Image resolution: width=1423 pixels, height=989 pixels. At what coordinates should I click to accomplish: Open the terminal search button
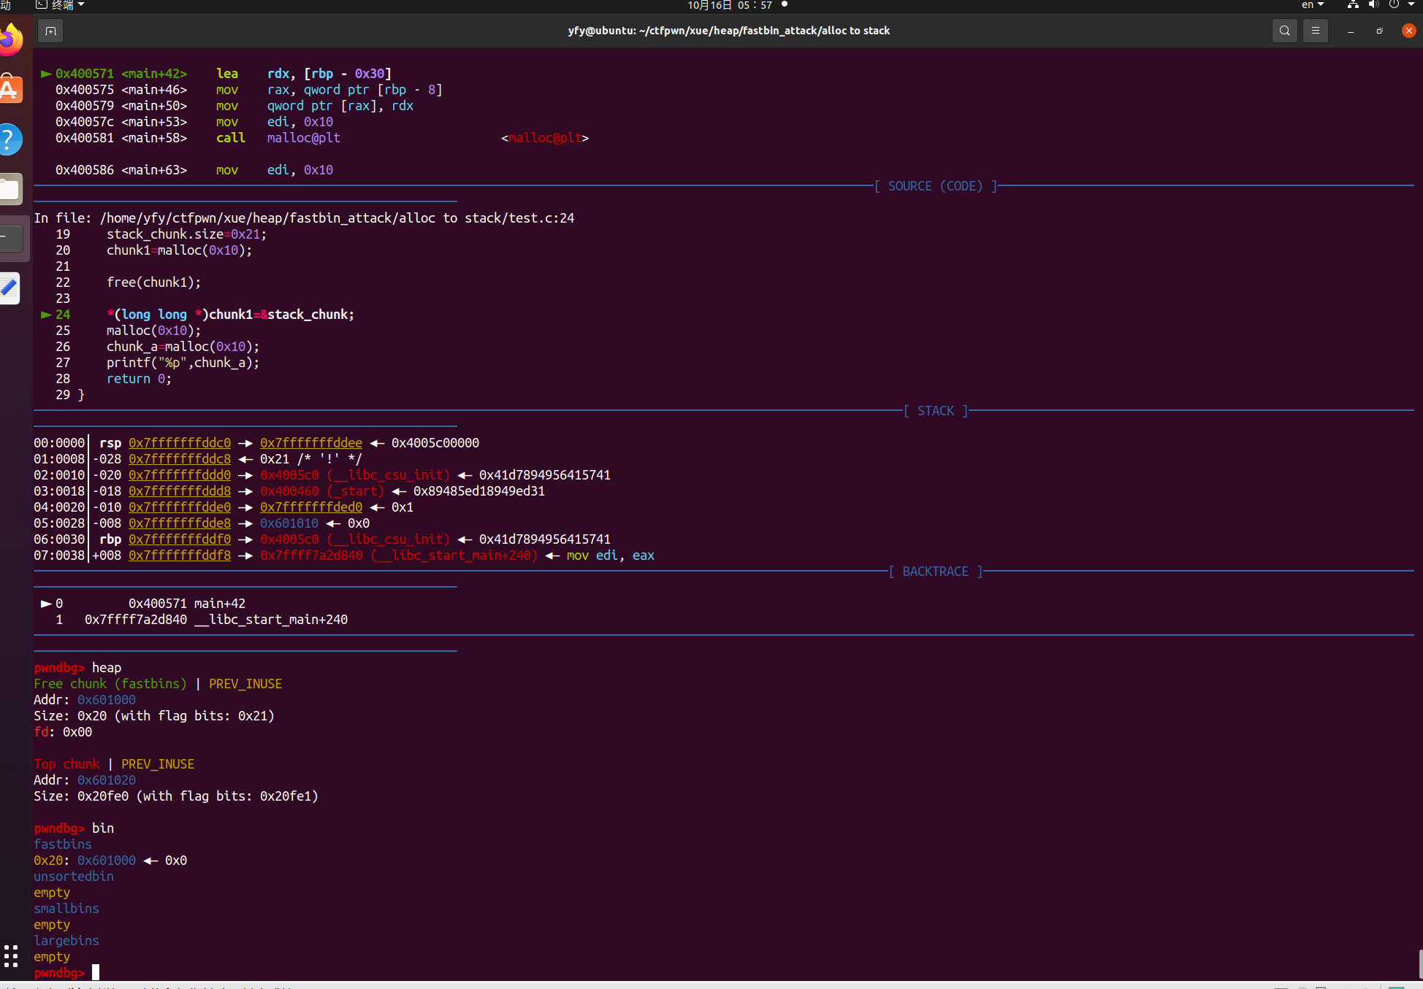[1284, 31]
